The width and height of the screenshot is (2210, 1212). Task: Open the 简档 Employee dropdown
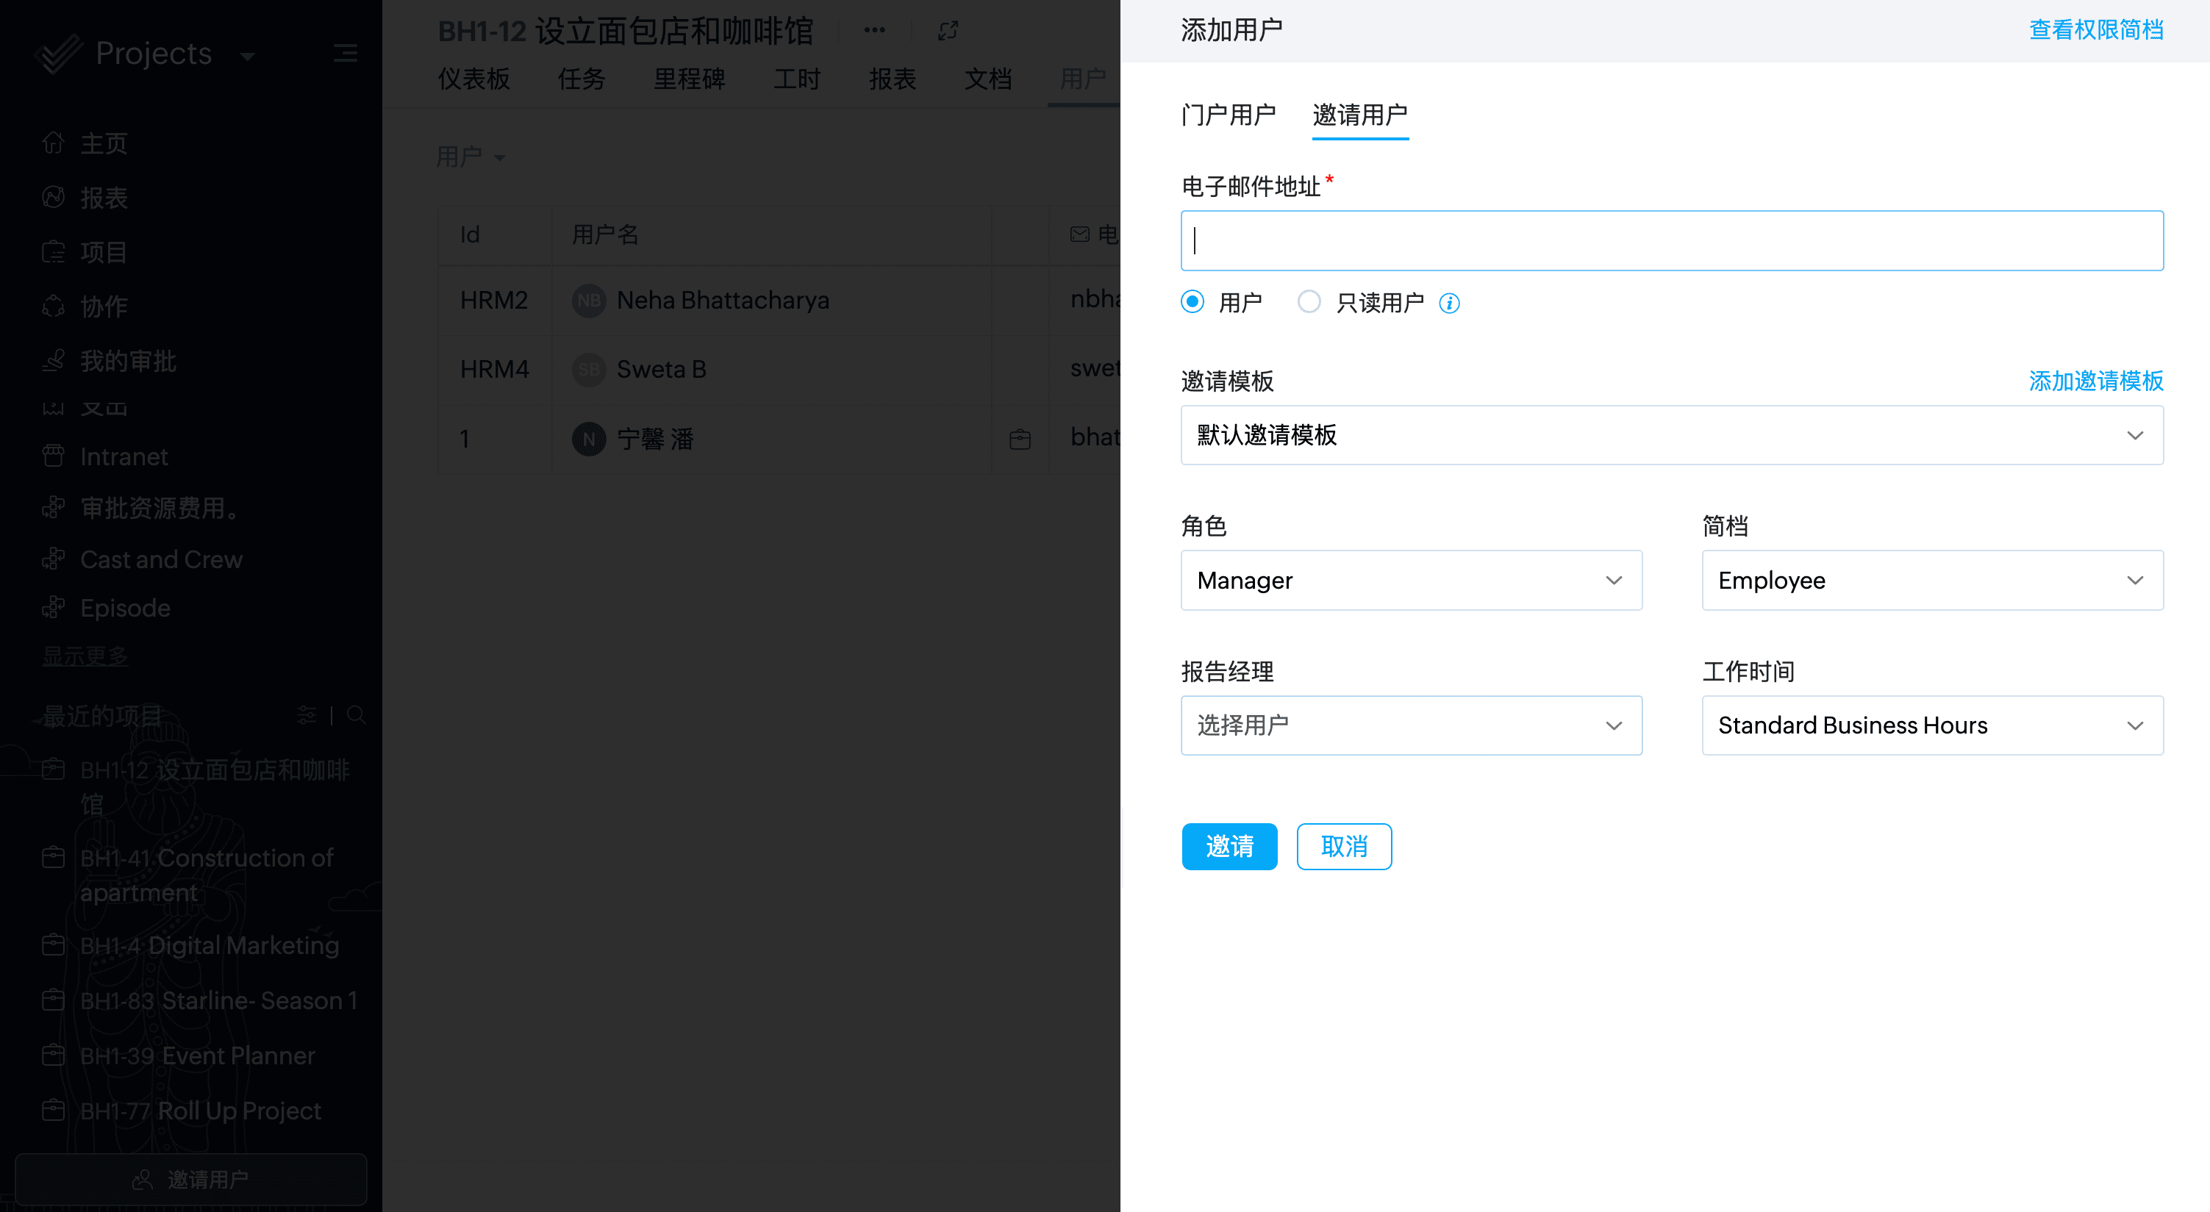1932,581
